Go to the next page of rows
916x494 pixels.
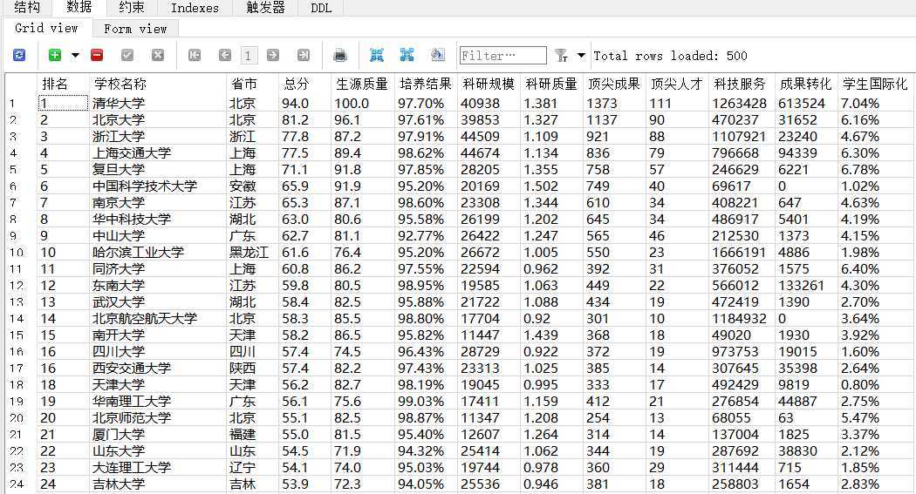273,56
